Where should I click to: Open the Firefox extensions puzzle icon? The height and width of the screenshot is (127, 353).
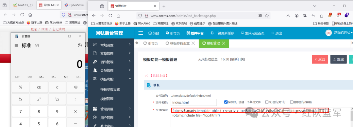point(321,16)
